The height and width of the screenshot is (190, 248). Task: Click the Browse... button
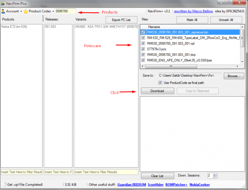[x=234, y=76]
